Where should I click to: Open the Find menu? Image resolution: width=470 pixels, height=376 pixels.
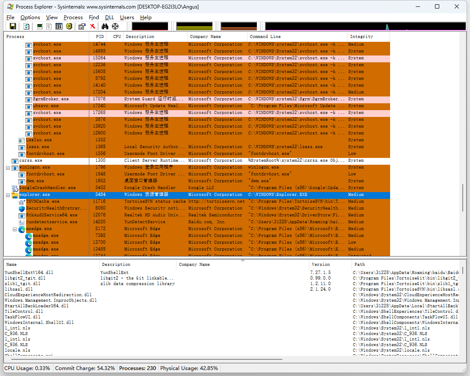tap(94, 17)
